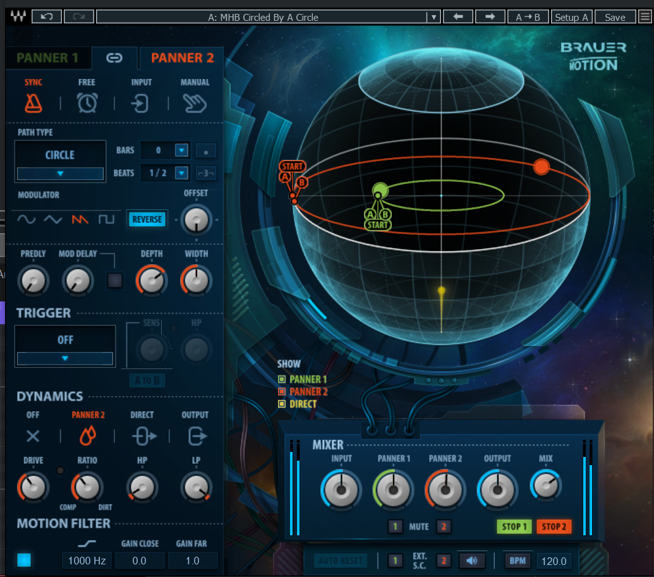The height and width of the screenshot is (577, 654).
Task: Click the Setup A button
Action: [571, 16]
